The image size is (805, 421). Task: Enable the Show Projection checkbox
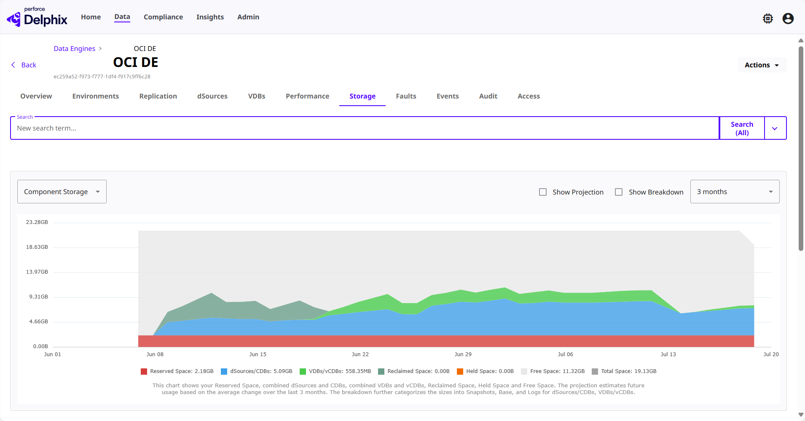tap(543, 192)
